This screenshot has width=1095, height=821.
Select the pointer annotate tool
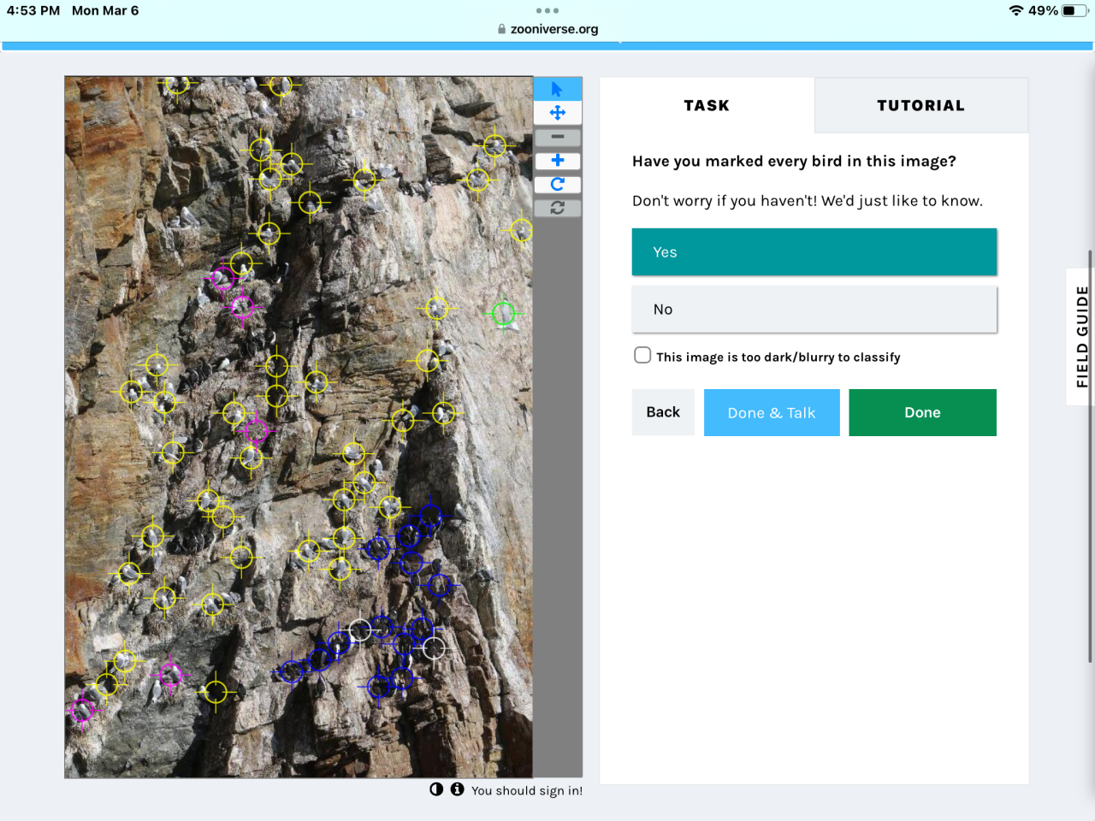(557, 89)
